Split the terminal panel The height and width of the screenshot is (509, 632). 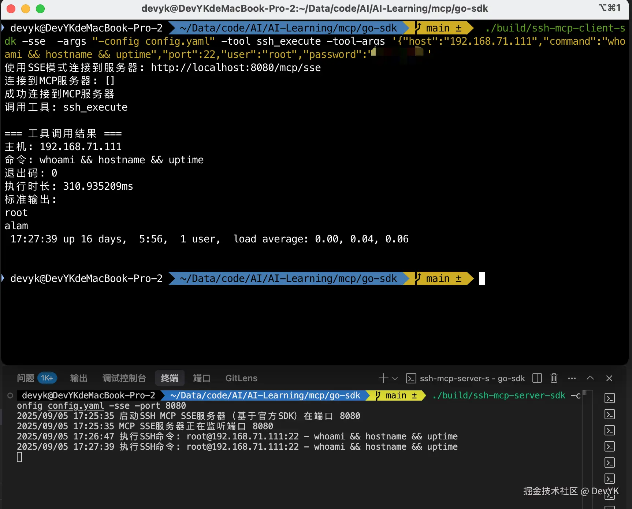[x=537, y=378]
